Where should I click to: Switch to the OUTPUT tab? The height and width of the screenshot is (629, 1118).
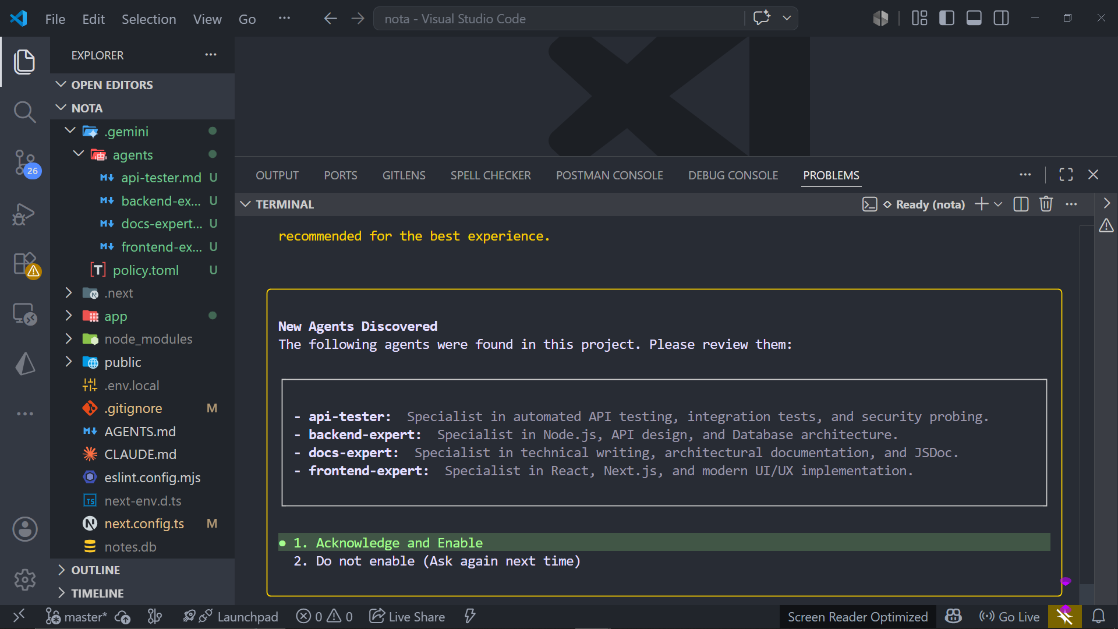tap(277, 175)
